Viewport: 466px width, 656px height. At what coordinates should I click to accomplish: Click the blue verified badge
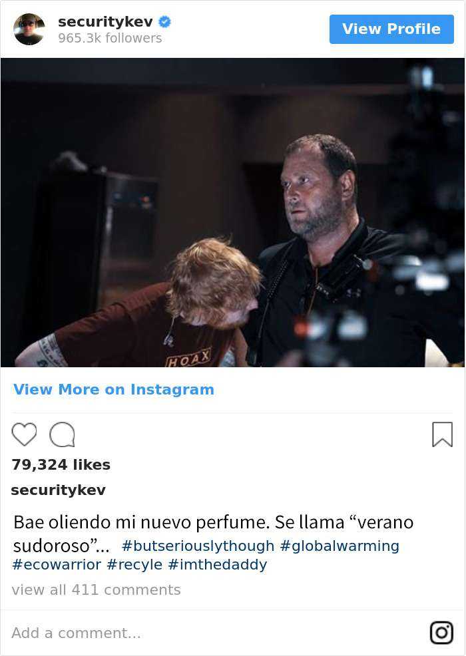click(165, 21)
